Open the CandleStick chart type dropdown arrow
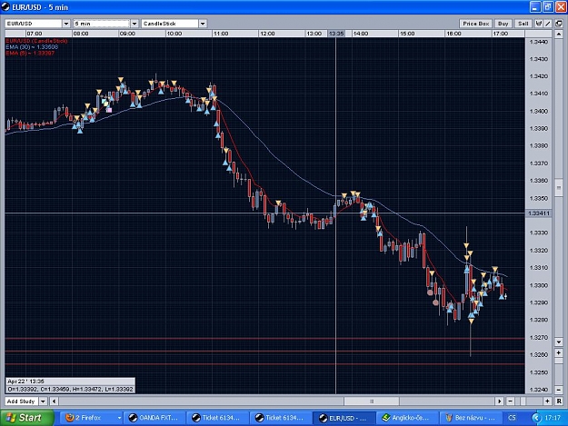The height and width of the screenshot is (426, 568). click(x=203, y=24)
